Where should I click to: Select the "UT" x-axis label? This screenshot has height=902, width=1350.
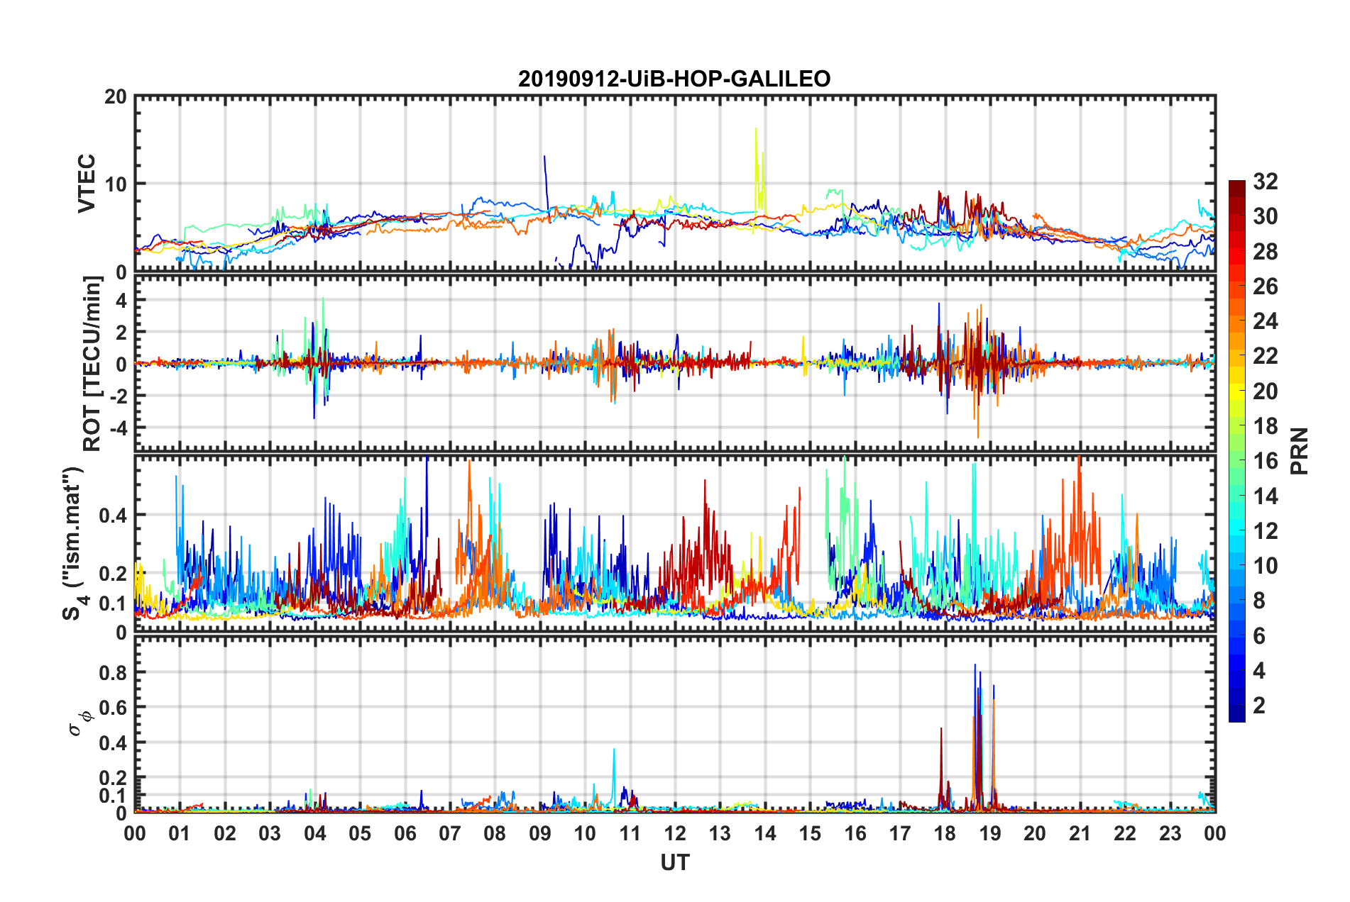click(675, 862)
